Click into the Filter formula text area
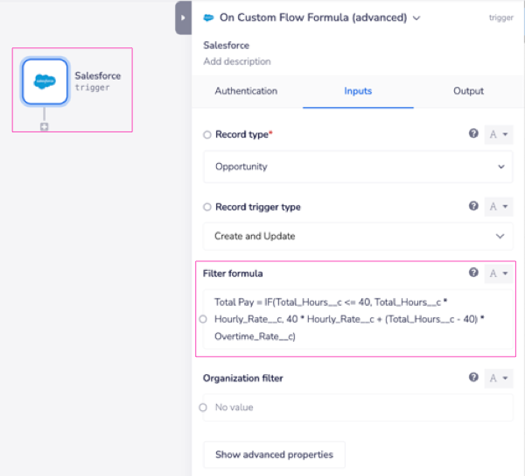Image resolution: width=525 pixels, height=476 pixels. coord(358,319)
